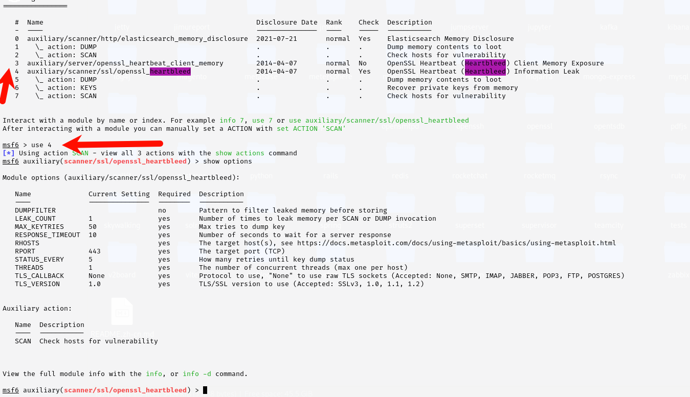Click the TLS_CALLBACK value None
This screenshot has width=690, height=397.
click(97, 276)
